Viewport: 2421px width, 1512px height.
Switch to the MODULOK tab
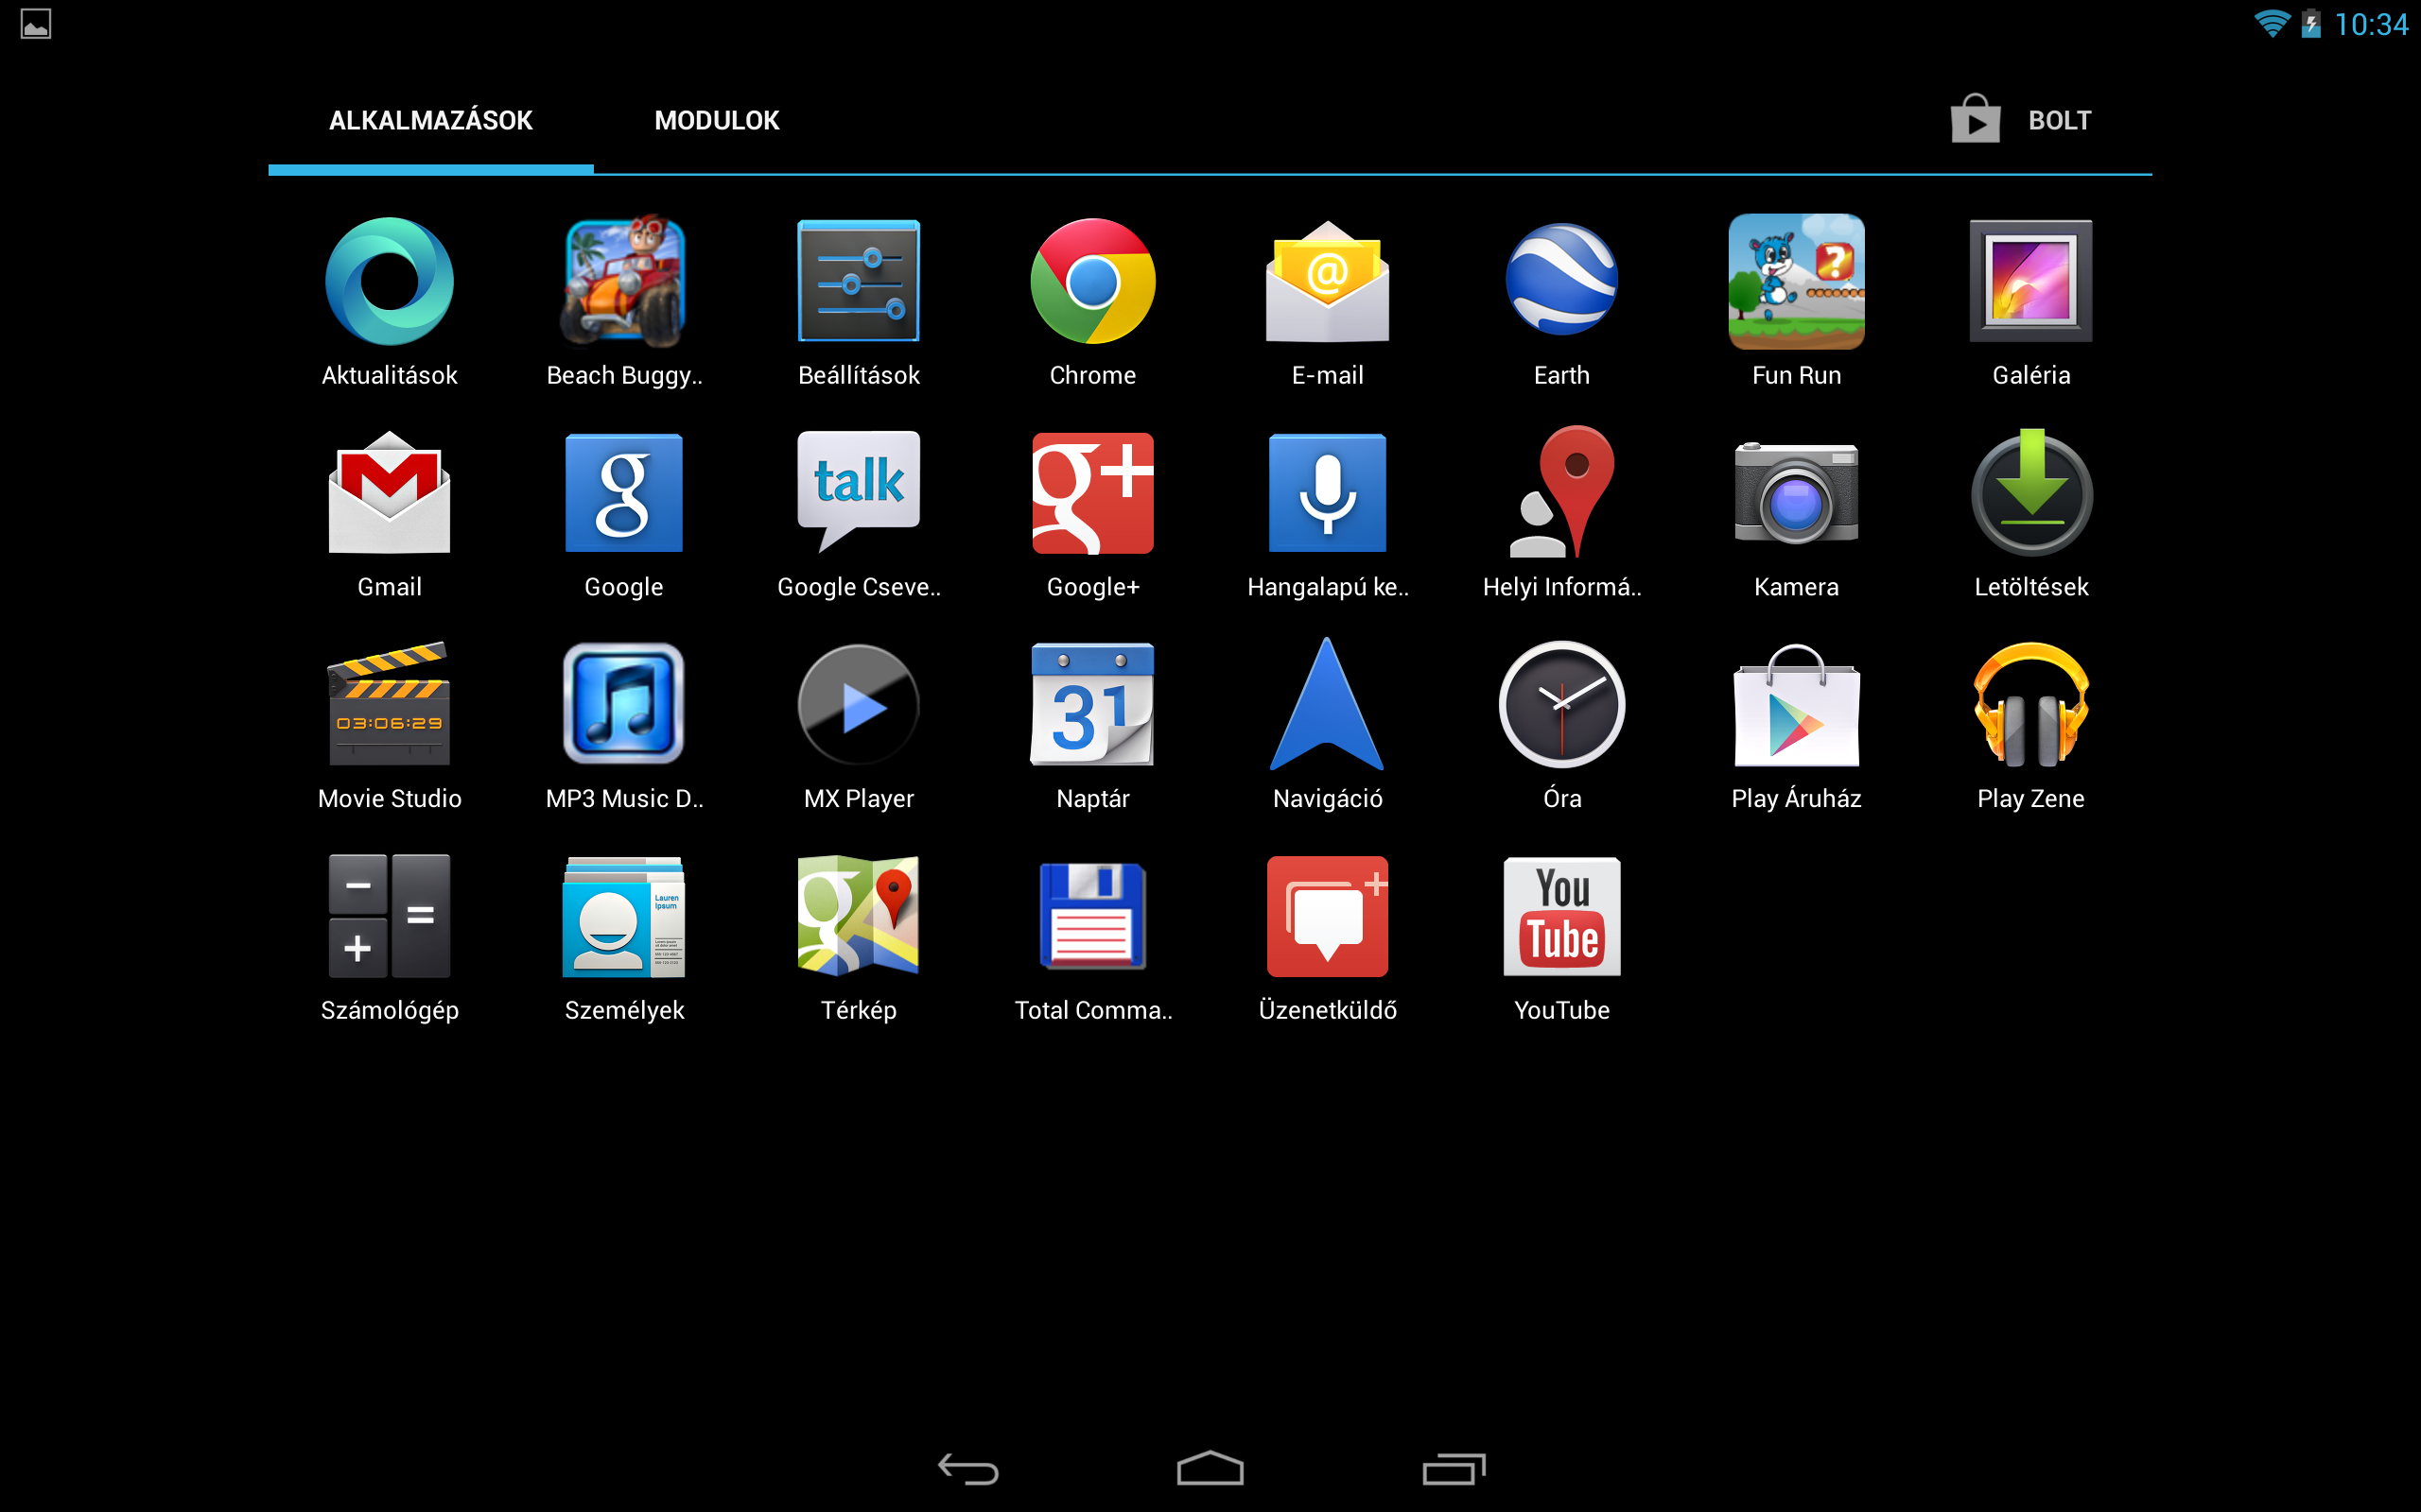[717, 121]
